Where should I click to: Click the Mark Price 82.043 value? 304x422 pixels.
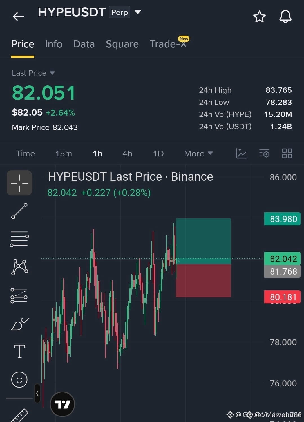pos(65,127)
